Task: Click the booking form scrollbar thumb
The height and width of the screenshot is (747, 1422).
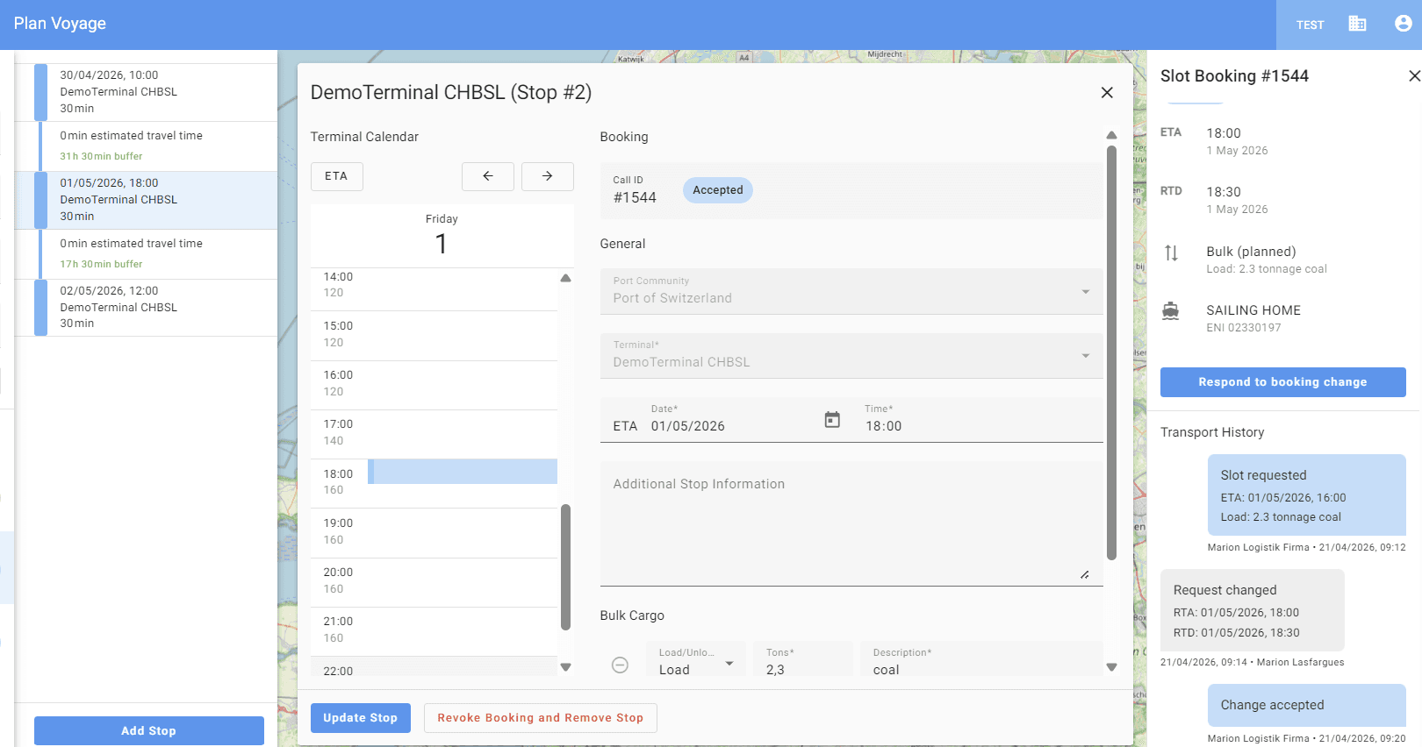Action: [x=1111, y=352]
